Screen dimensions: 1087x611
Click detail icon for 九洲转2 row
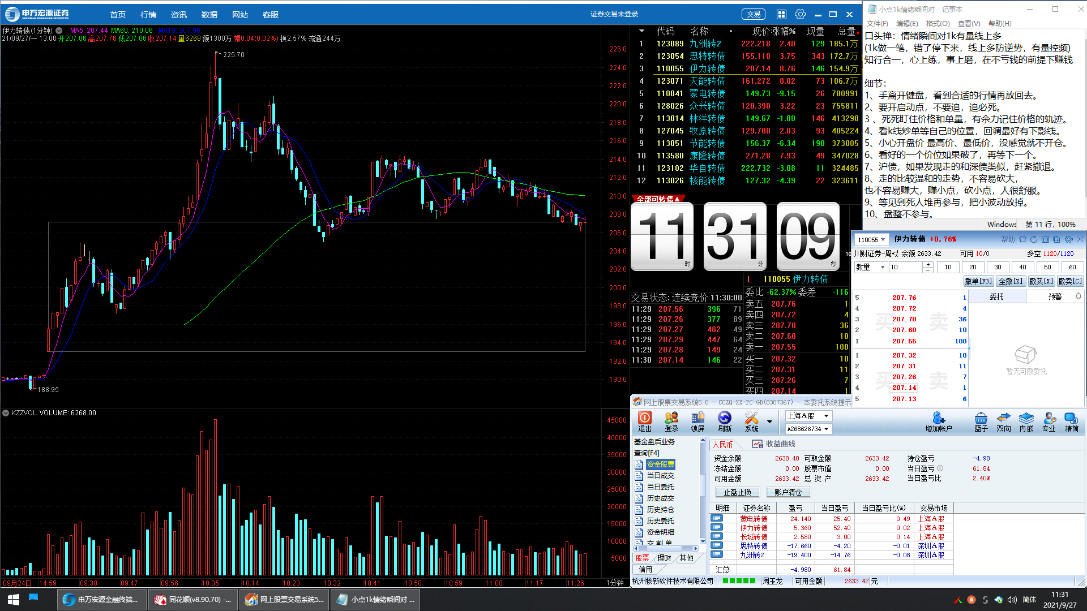pyautogui.click(x=717, y=554)
